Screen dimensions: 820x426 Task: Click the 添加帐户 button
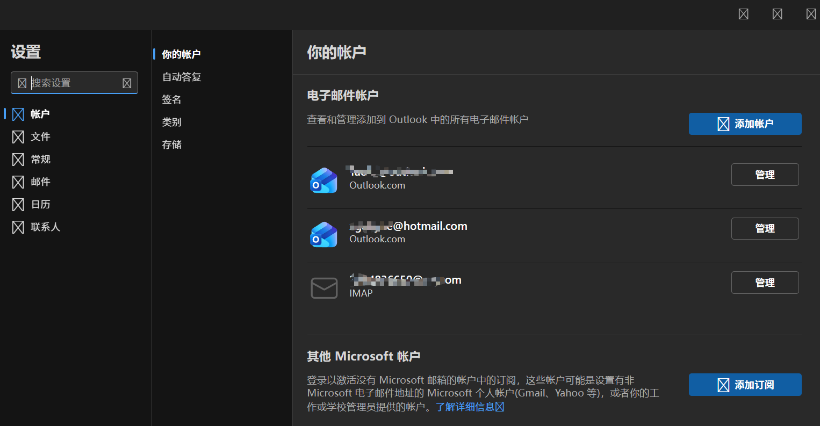tap(745, 124)
